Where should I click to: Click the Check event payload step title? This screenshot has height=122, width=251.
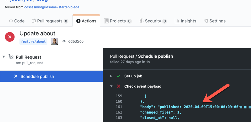tap(143, 86)
